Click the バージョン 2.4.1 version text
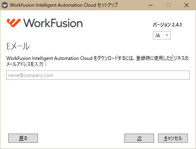 pos(167,25)
